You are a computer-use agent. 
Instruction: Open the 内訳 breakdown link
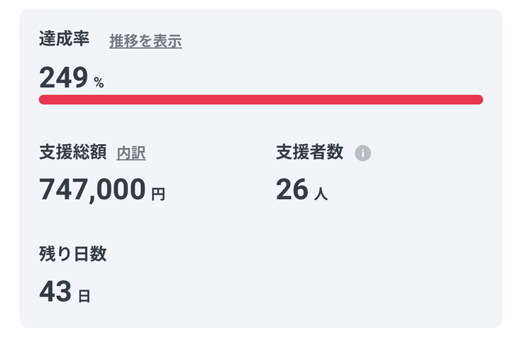[x=131, y=152]
